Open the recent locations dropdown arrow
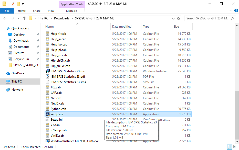The width and height of the screenshot is (239, 150). coord(18,18)
